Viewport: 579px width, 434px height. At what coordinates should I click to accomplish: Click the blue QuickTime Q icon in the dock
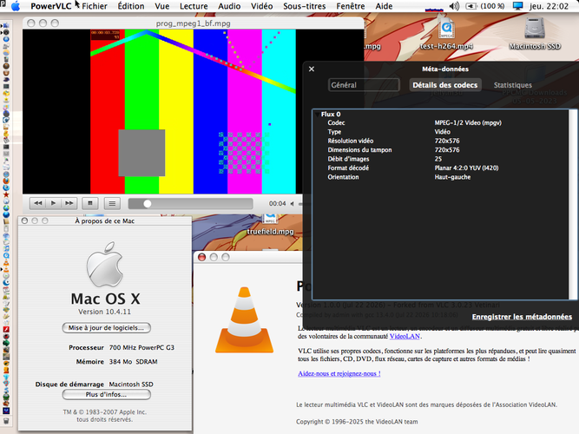6,255
